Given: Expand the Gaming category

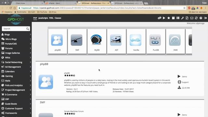Looking at the screenshot, I should click(x=16, y=76).
